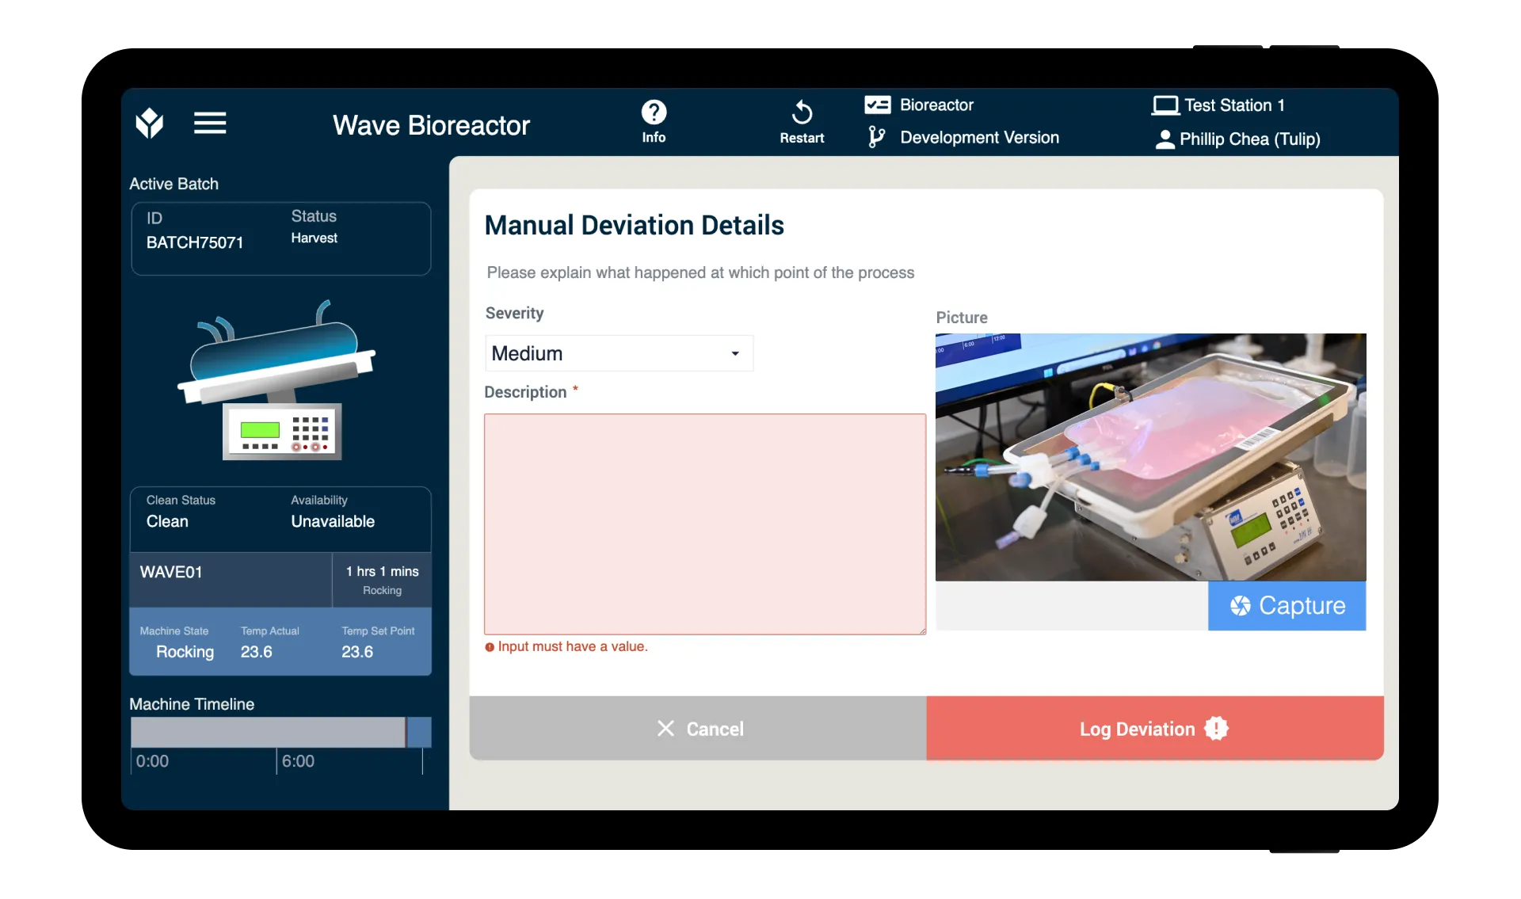Click the Clean status value
The height and width of the screenshot is (899, 1521).
(167, 522)
